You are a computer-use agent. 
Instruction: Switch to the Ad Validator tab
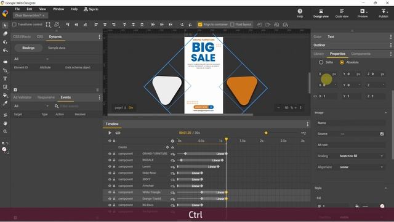click(22, 97)
